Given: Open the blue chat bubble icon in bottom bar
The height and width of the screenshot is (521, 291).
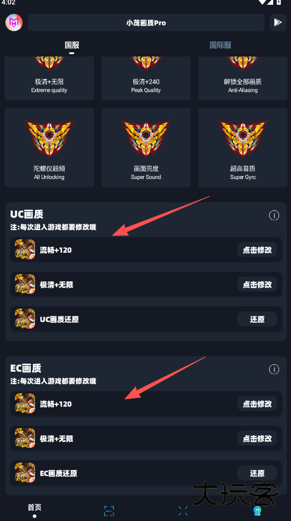Looking at the screenshot, I should tap(257, 511).
